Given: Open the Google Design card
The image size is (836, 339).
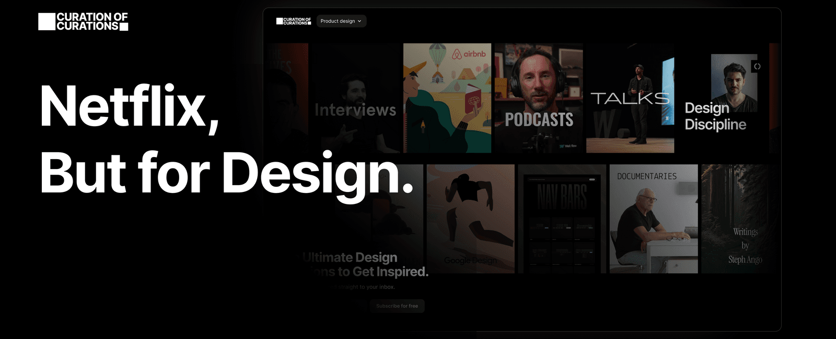Looking at the screenshot, I should coord(471,219).
